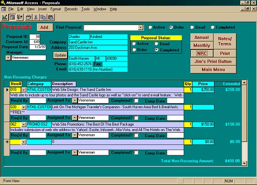Select the Order filter radio at top
Viewport: 257px width, 185px height.
171,27
